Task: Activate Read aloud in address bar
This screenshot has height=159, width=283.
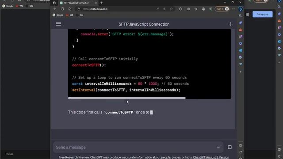Action: point(158,9)
